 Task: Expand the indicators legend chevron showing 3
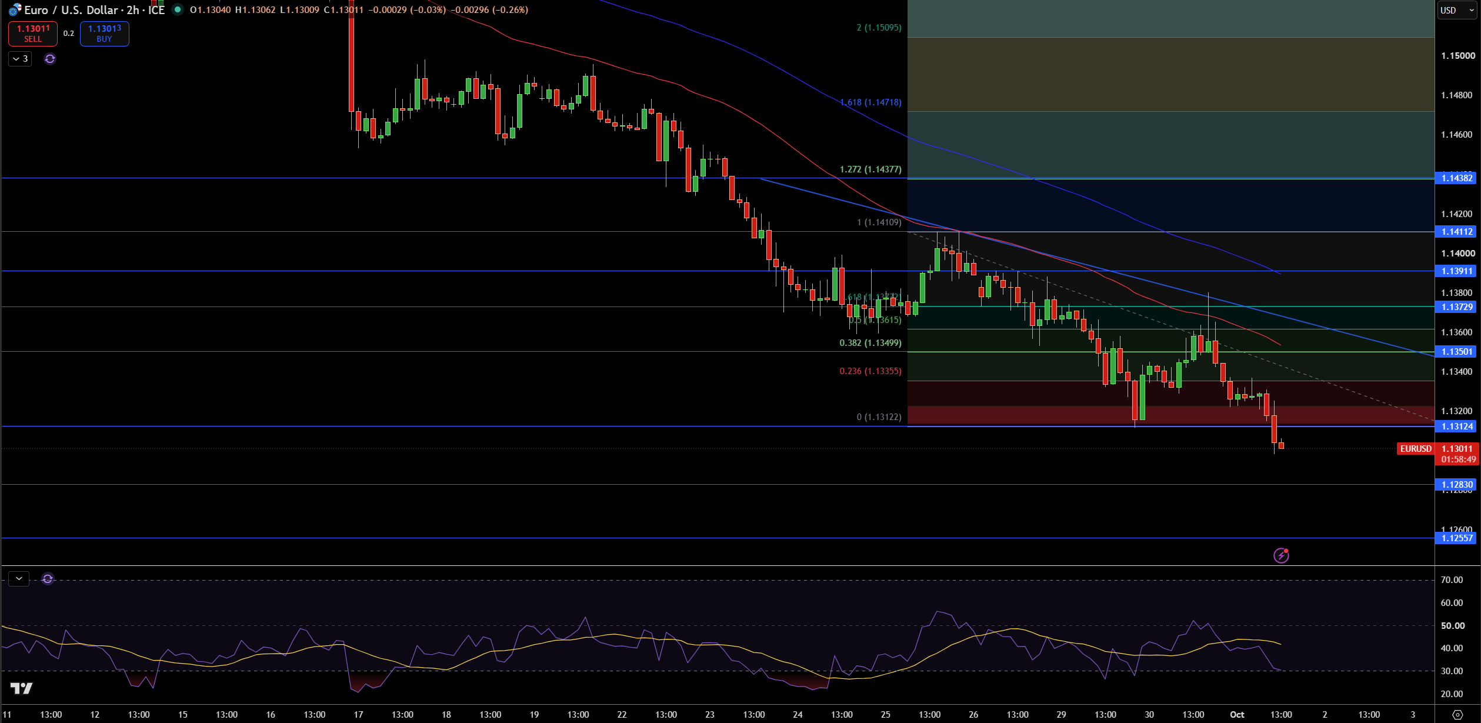pos(20,59)
